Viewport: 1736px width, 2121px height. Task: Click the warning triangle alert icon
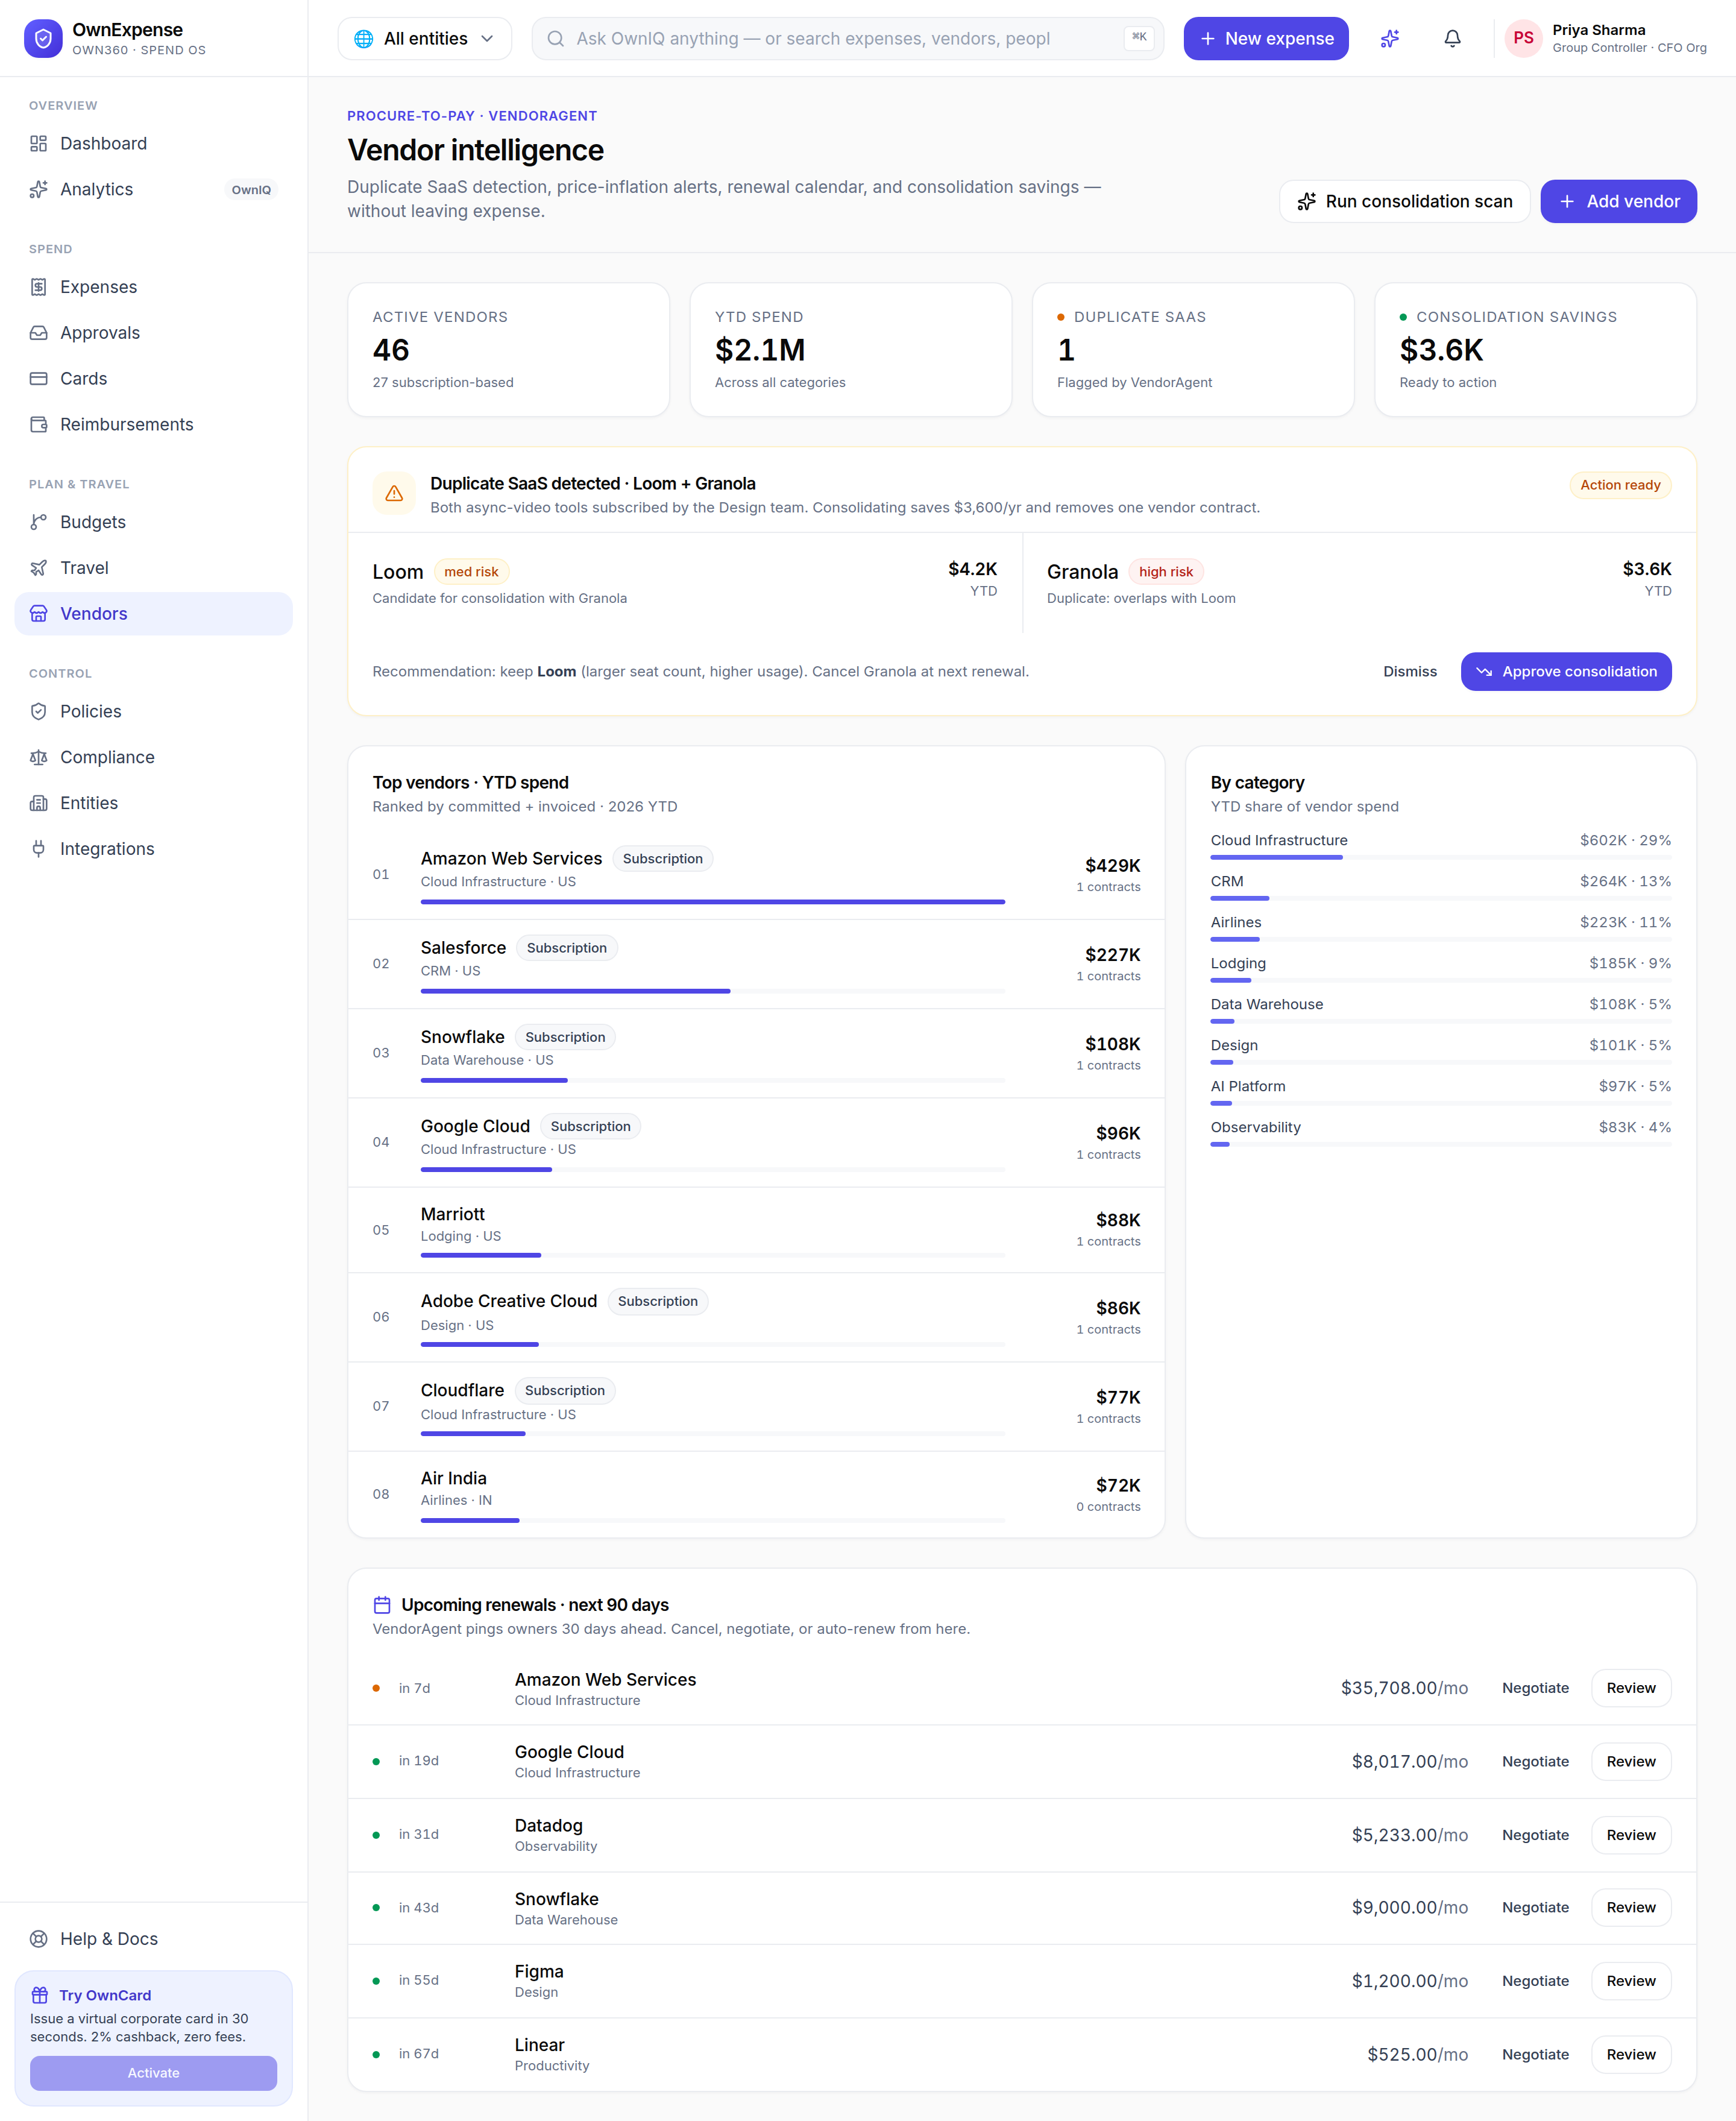click(x=394, y=493)
